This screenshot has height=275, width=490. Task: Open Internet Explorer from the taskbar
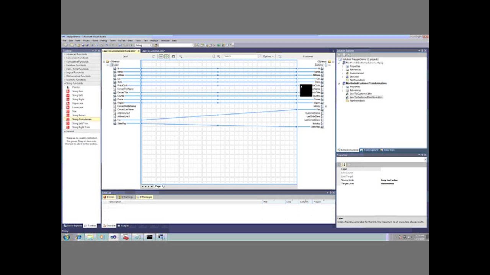(78, 237)
